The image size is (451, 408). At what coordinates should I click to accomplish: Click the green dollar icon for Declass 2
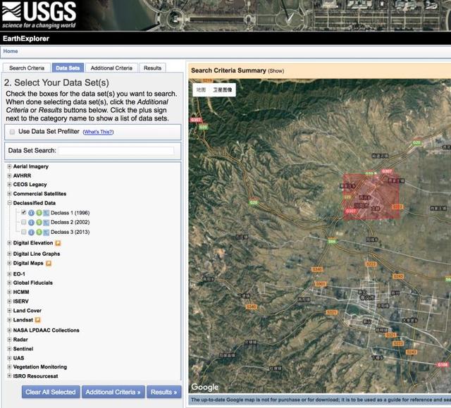tap(39, 223)
